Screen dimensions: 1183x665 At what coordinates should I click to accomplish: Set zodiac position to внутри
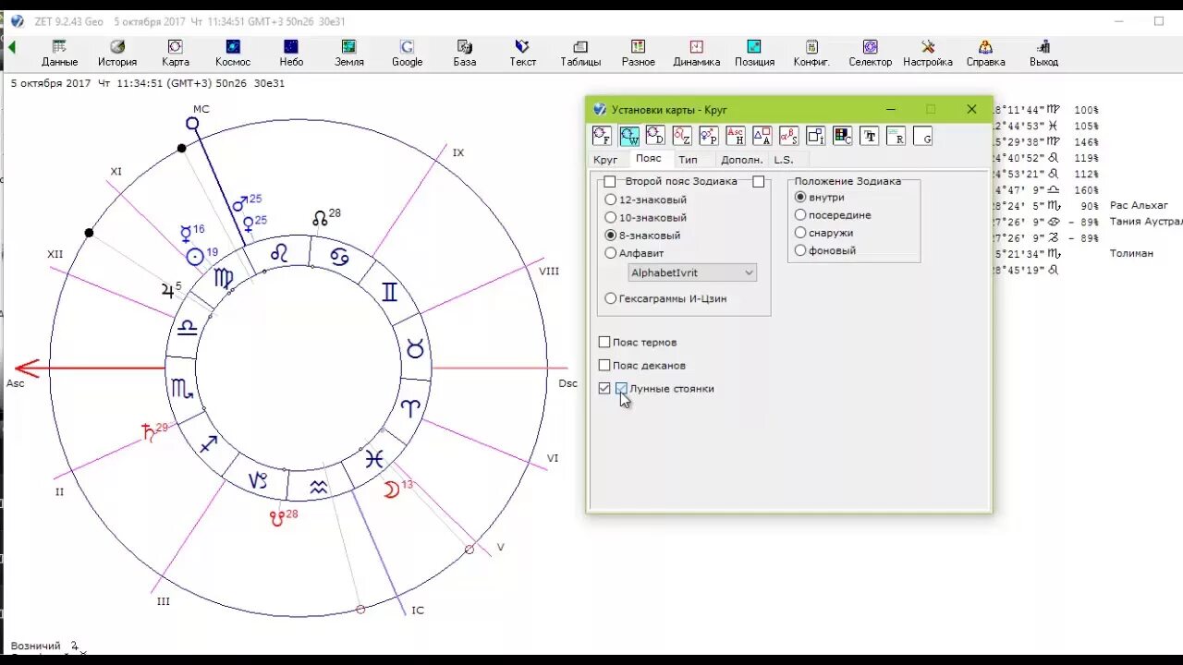pos(819,198)
